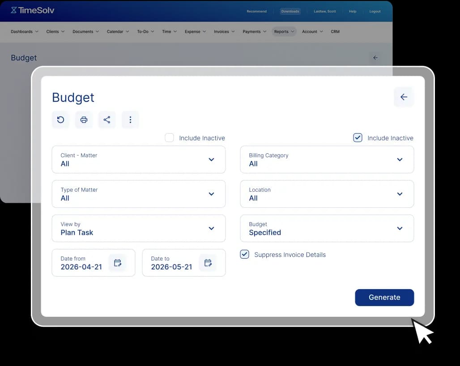Open the Date to calendar picker icon

click(208, 263)
